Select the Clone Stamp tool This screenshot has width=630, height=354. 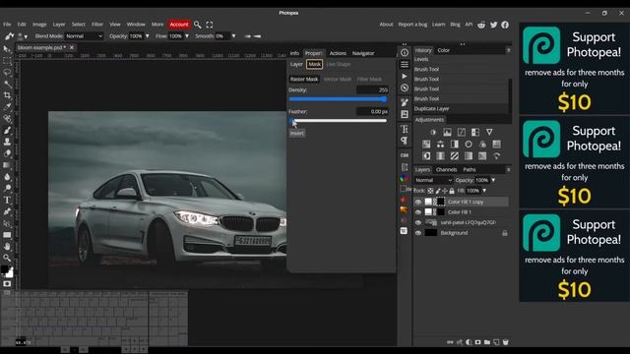pyautogui.click(x=7, y=142)
